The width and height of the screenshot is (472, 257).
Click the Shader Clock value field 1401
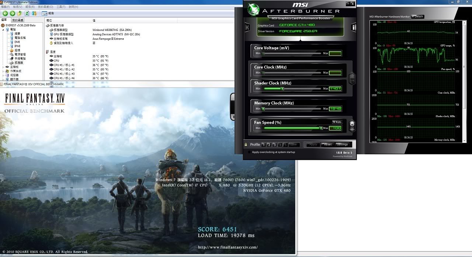coord(335,88)
